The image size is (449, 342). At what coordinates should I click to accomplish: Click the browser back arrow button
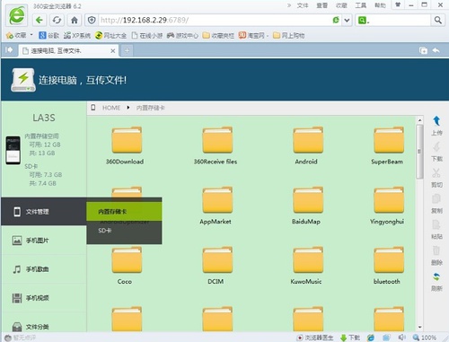click(x=40, y=20)
